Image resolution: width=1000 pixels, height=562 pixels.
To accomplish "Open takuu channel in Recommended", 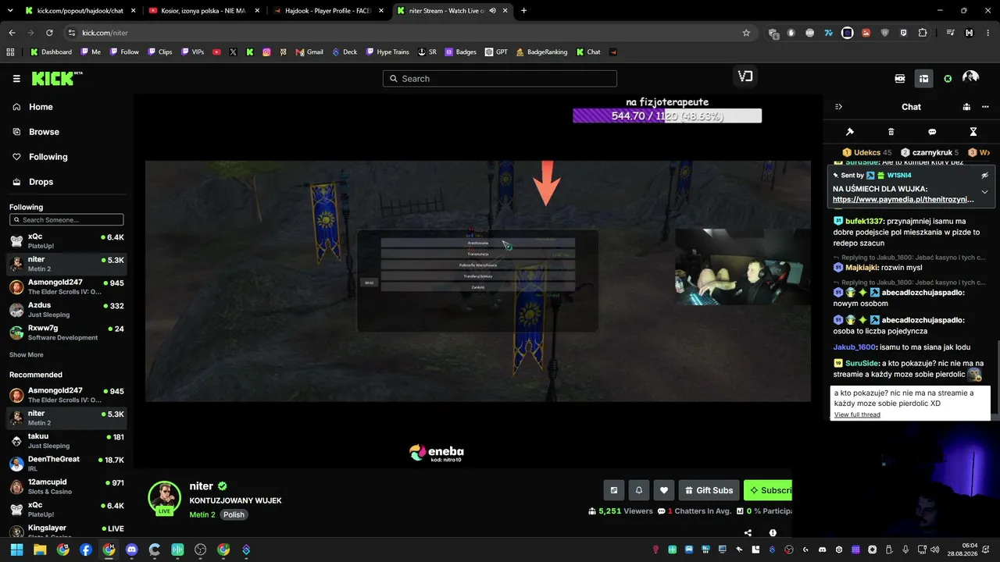I will [66, 441].
